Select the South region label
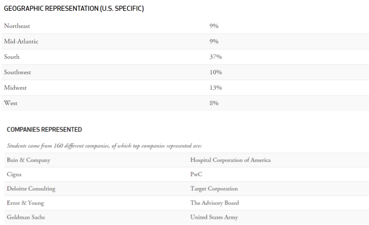Screen dimensions: 369x225 [12, 57]
